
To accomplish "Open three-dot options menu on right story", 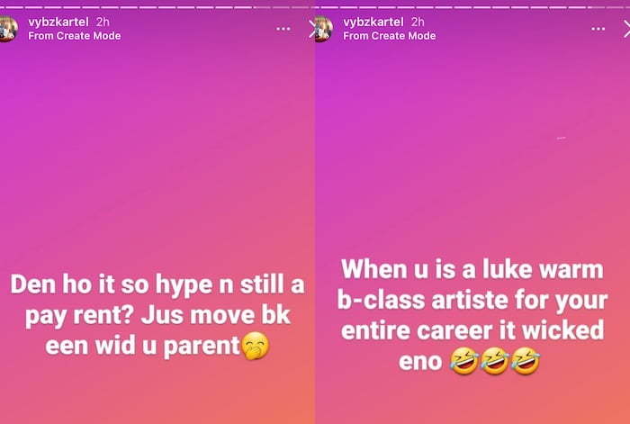I will tap(598, 29).
